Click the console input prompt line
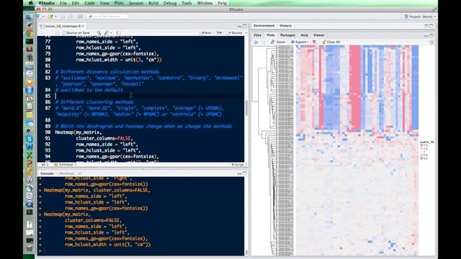This screenshot has height=259, width=461. tap(141, 250)
